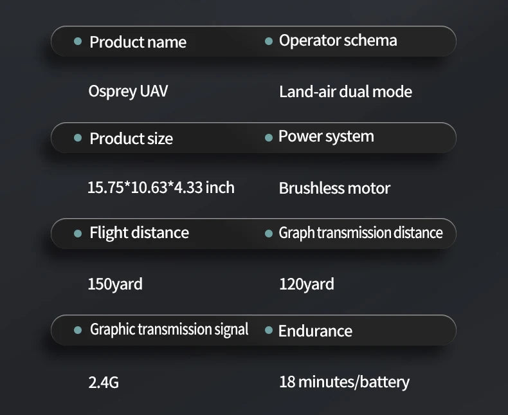
Task: Click the 120yard transmission distance value
Action: pos(306,284)
